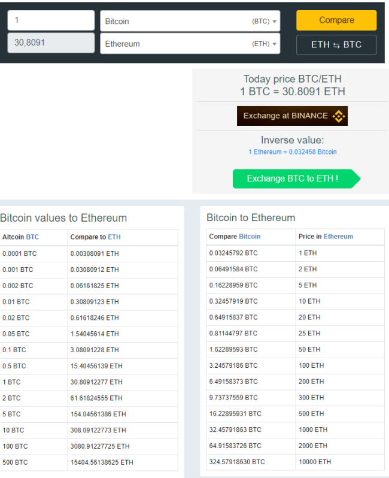Select the 0.61618246 ETH value
Viewport: 389px width, 478px height.
(95, 318)
